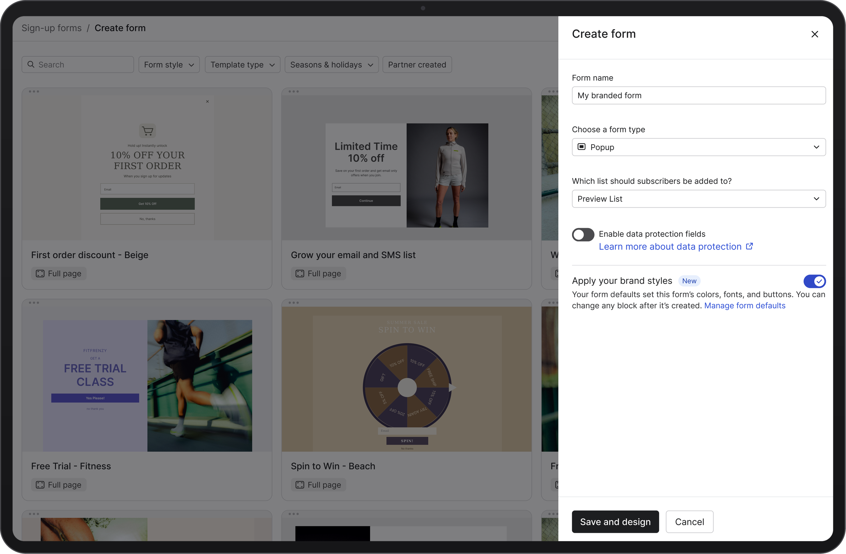Click the First order discount - Beige title
Screen dimensions: 846x554
tap(90, 255)
